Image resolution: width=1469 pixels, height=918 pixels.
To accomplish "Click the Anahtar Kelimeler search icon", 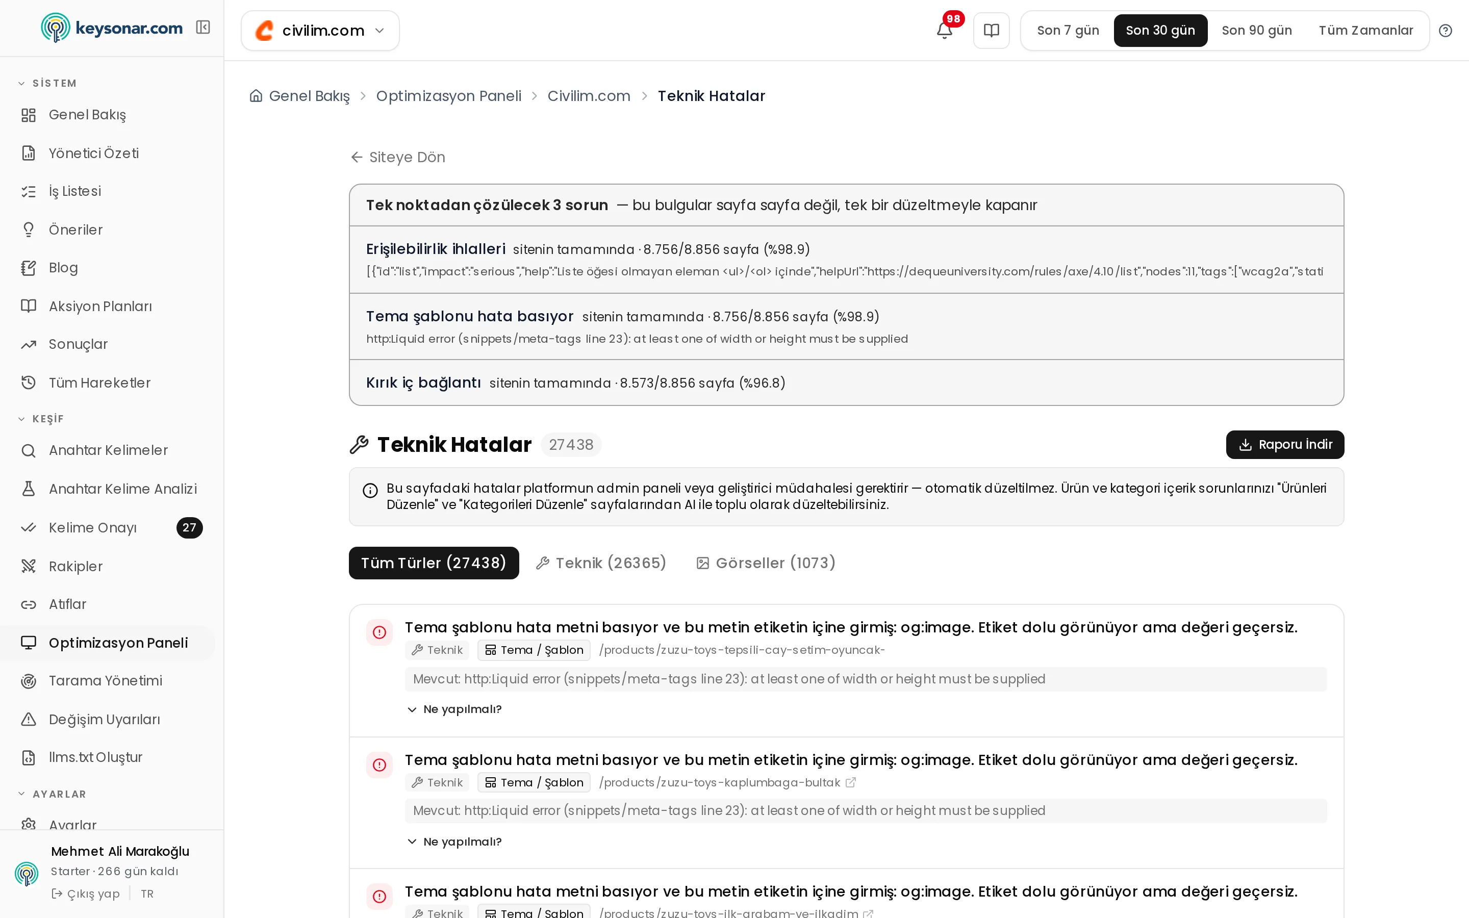I will [x=29, y=450].
